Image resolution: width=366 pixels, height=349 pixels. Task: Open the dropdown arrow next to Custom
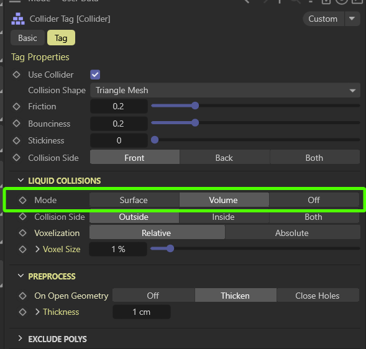point(352,19)
